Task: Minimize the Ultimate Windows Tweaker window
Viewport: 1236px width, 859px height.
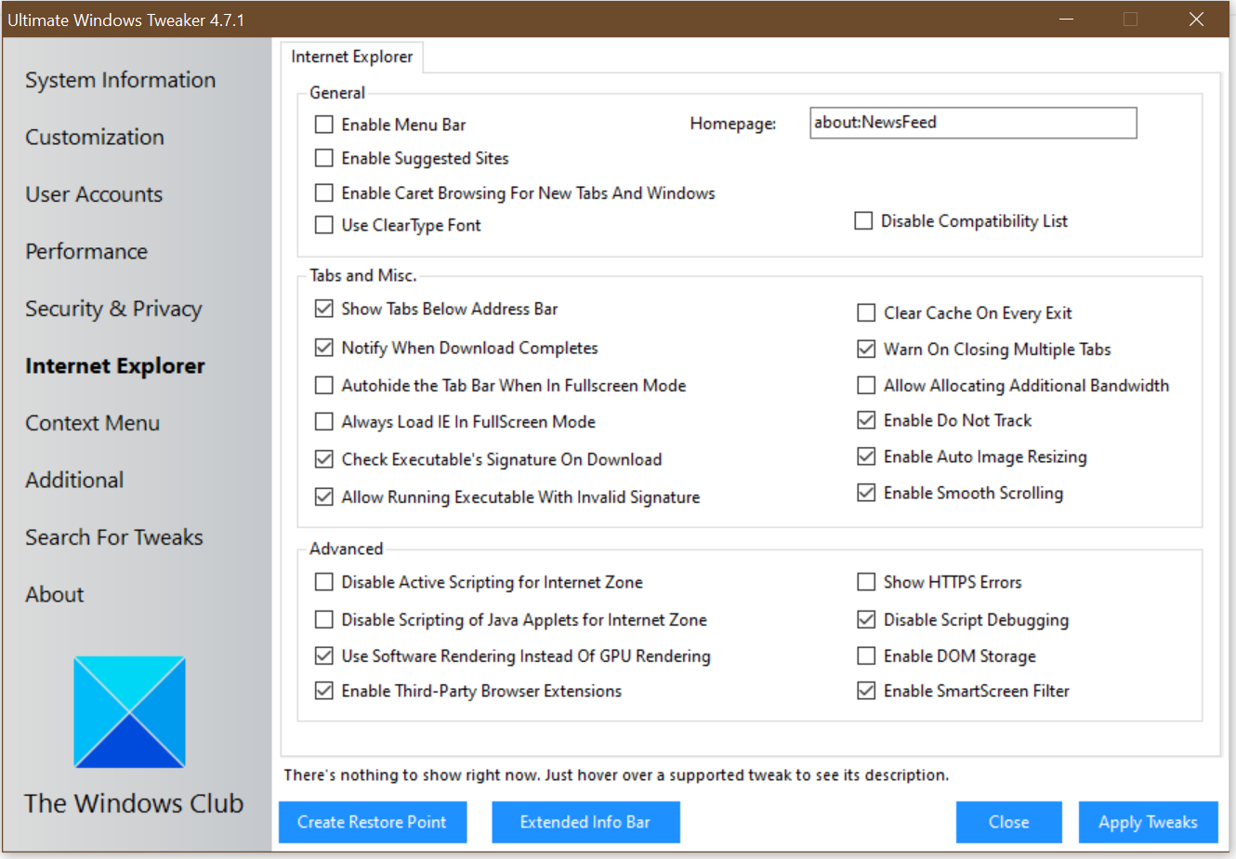Action: (x=1065, y=20)
